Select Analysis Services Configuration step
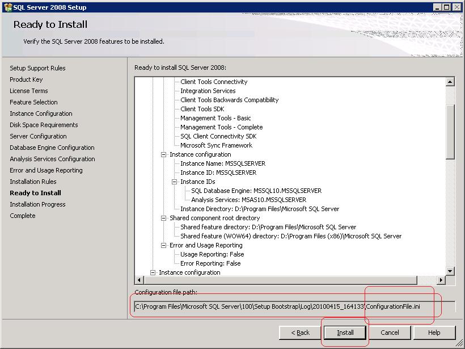465x349 pixels. pos(52,159)
